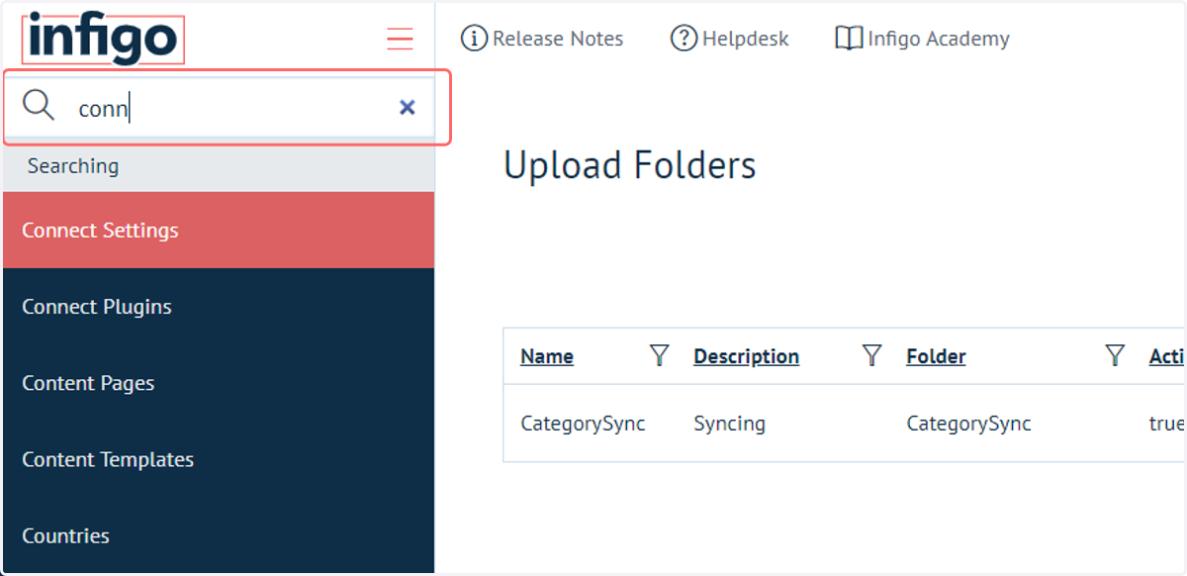Viewport: 1187px width, 576px height.
Task: Click the Infigo Academy book icon
Action: tap(849, 39)
